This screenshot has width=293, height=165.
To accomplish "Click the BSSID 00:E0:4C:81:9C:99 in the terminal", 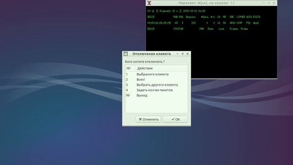I will [x=159, y=23].
